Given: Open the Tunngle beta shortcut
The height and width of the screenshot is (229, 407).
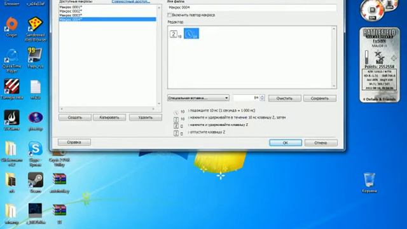Looking at the screenshot, I should tap(11, 89).
